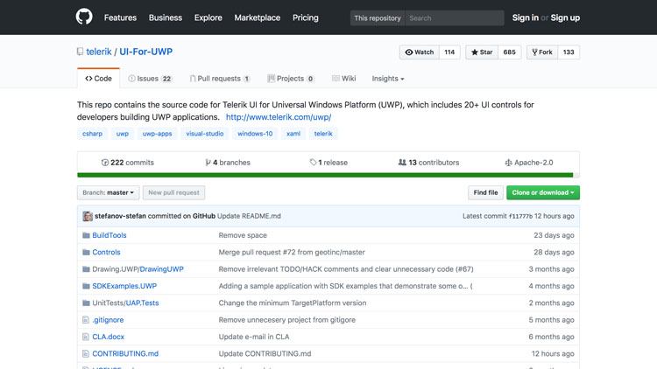Click the green language breakdown bar

pos(325,175)
